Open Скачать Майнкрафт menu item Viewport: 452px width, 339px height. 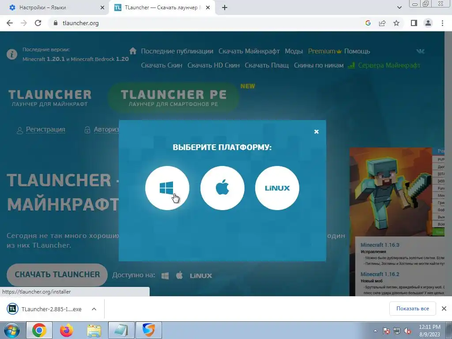(249, 51)
